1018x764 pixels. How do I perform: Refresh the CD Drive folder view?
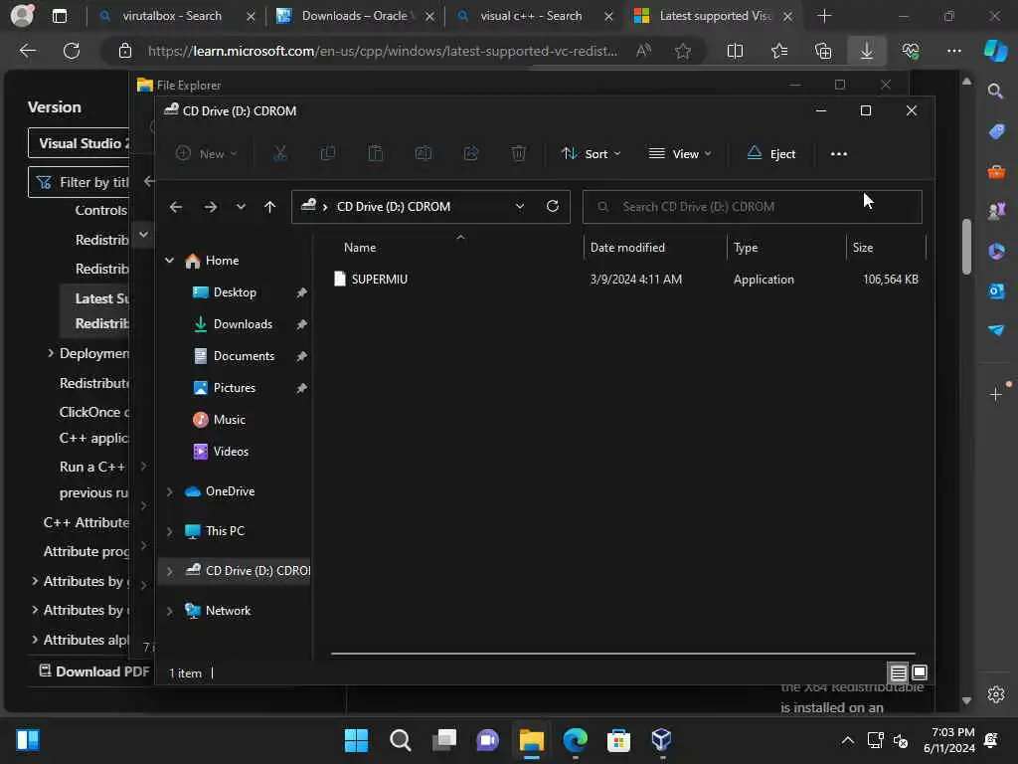pos(553,206)
